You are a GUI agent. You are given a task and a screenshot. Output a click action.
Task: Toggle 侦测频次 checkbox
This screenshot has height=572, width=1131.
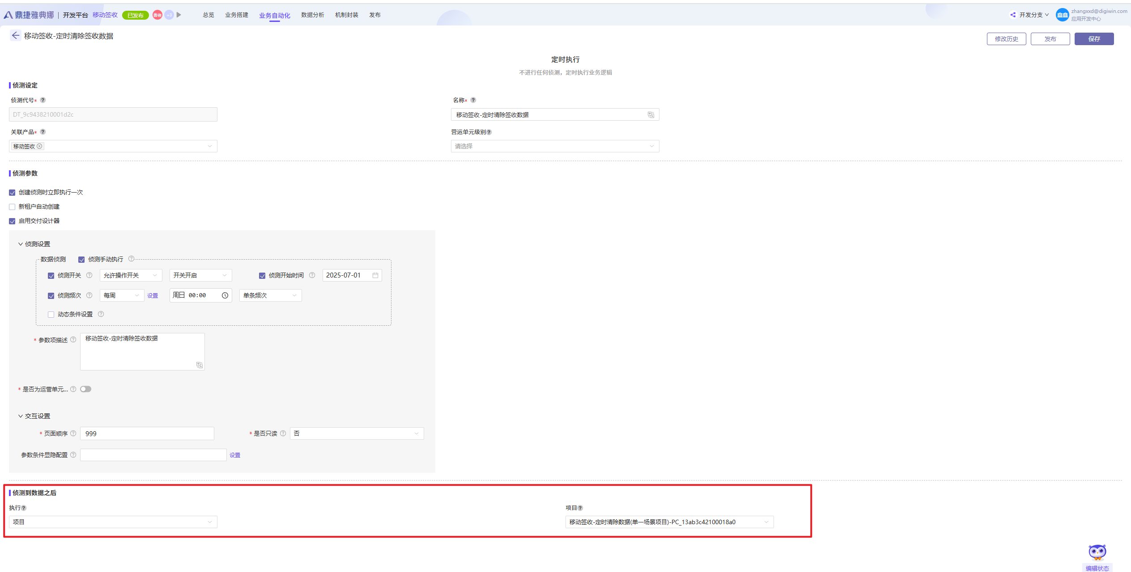coord(51,296)
